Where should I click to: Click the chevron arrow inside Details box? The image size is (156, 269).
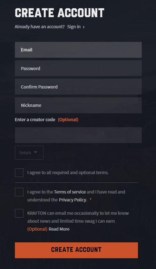(x=36, y=152)
